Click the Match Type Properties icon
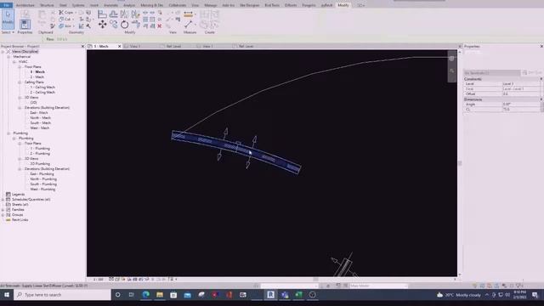The image size is (544, 306). tap(53, 26)
